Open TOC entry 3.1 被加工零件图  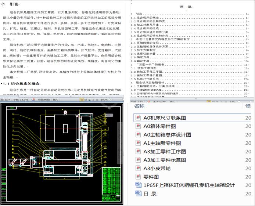(x=190, y=68)
